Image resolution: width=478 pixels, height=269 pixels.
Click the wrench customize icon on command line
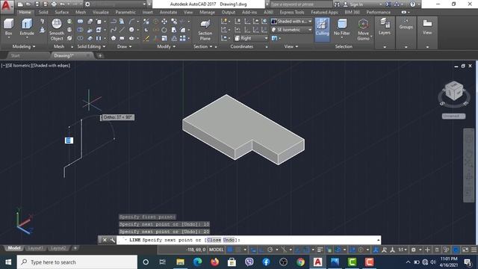(112, 240)
